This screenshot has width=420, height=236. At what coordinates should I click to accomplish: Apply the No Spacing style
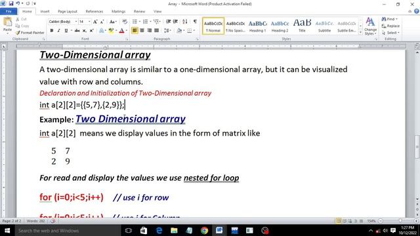click(x=236, y=26)
